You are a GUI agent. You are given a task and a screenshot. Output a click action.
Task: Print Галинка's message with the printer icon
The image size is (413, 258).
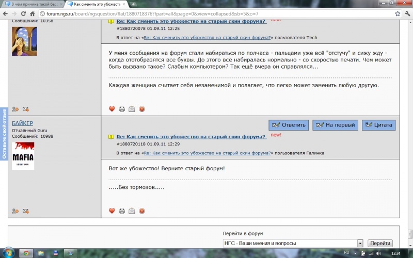pos(122,109)
